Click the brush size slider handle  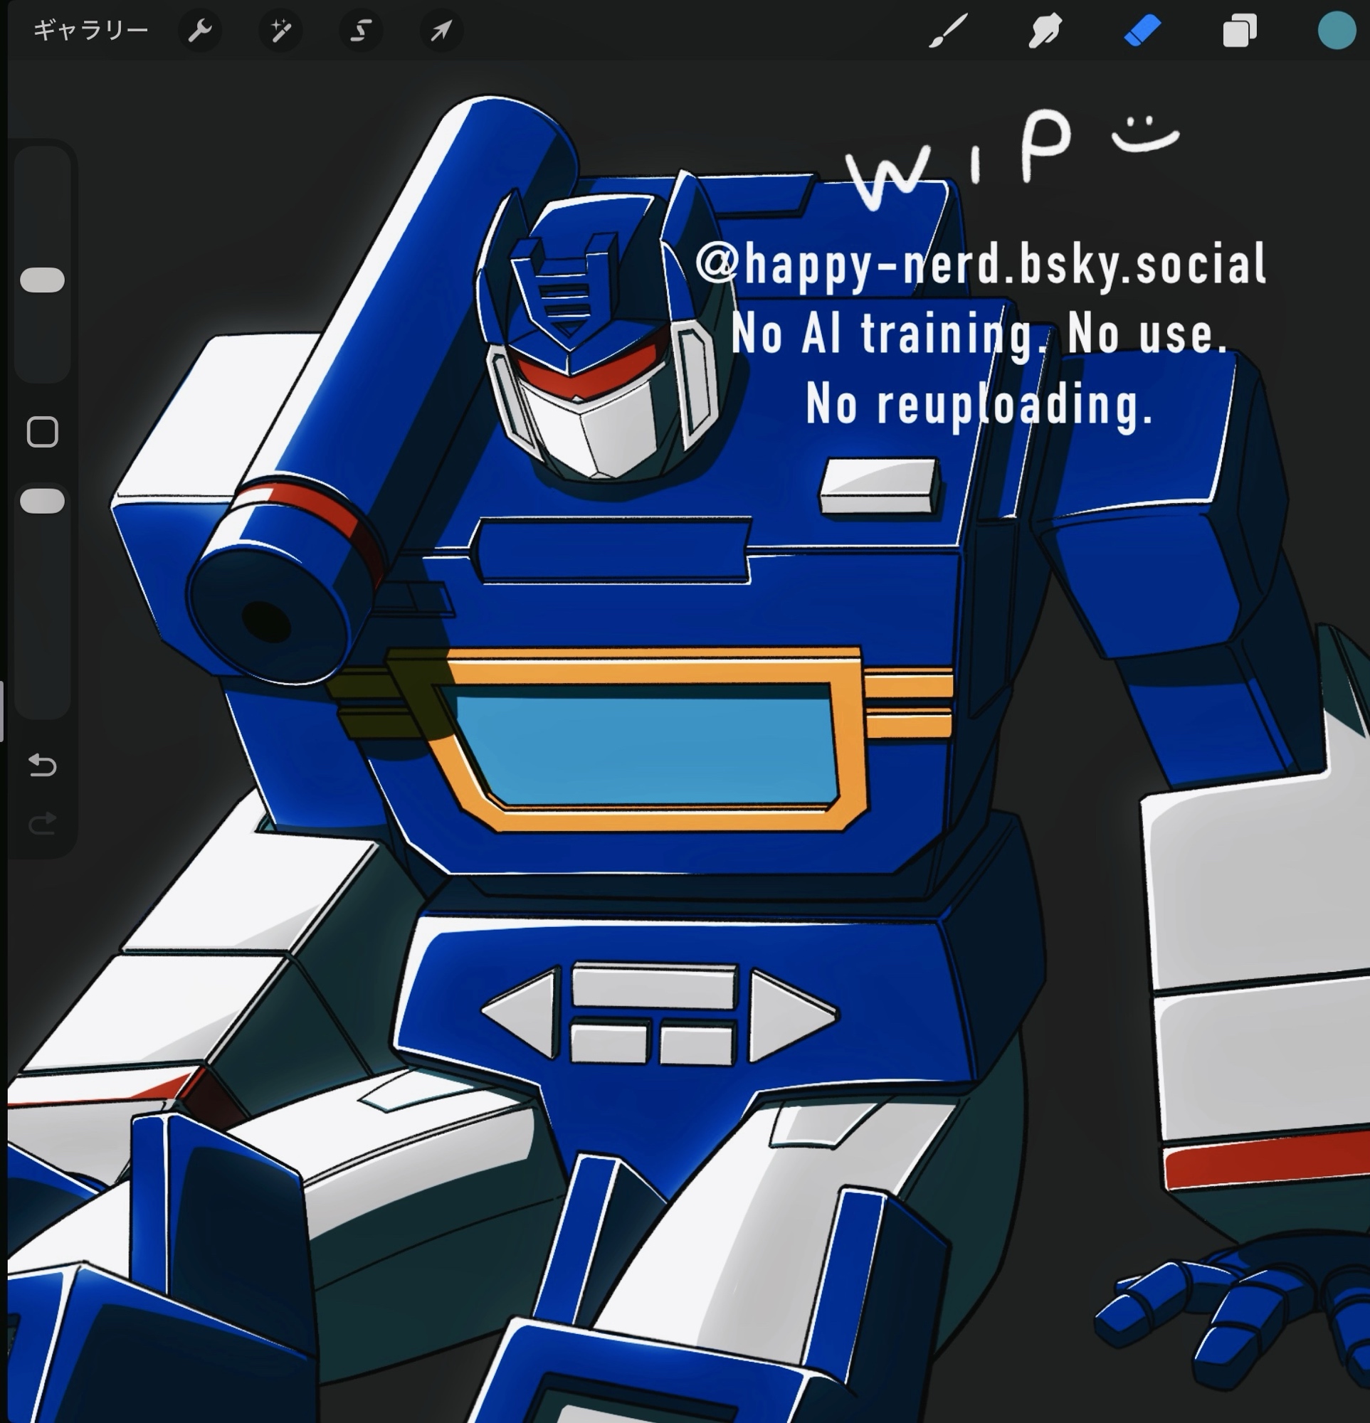(x=42, y=280)
